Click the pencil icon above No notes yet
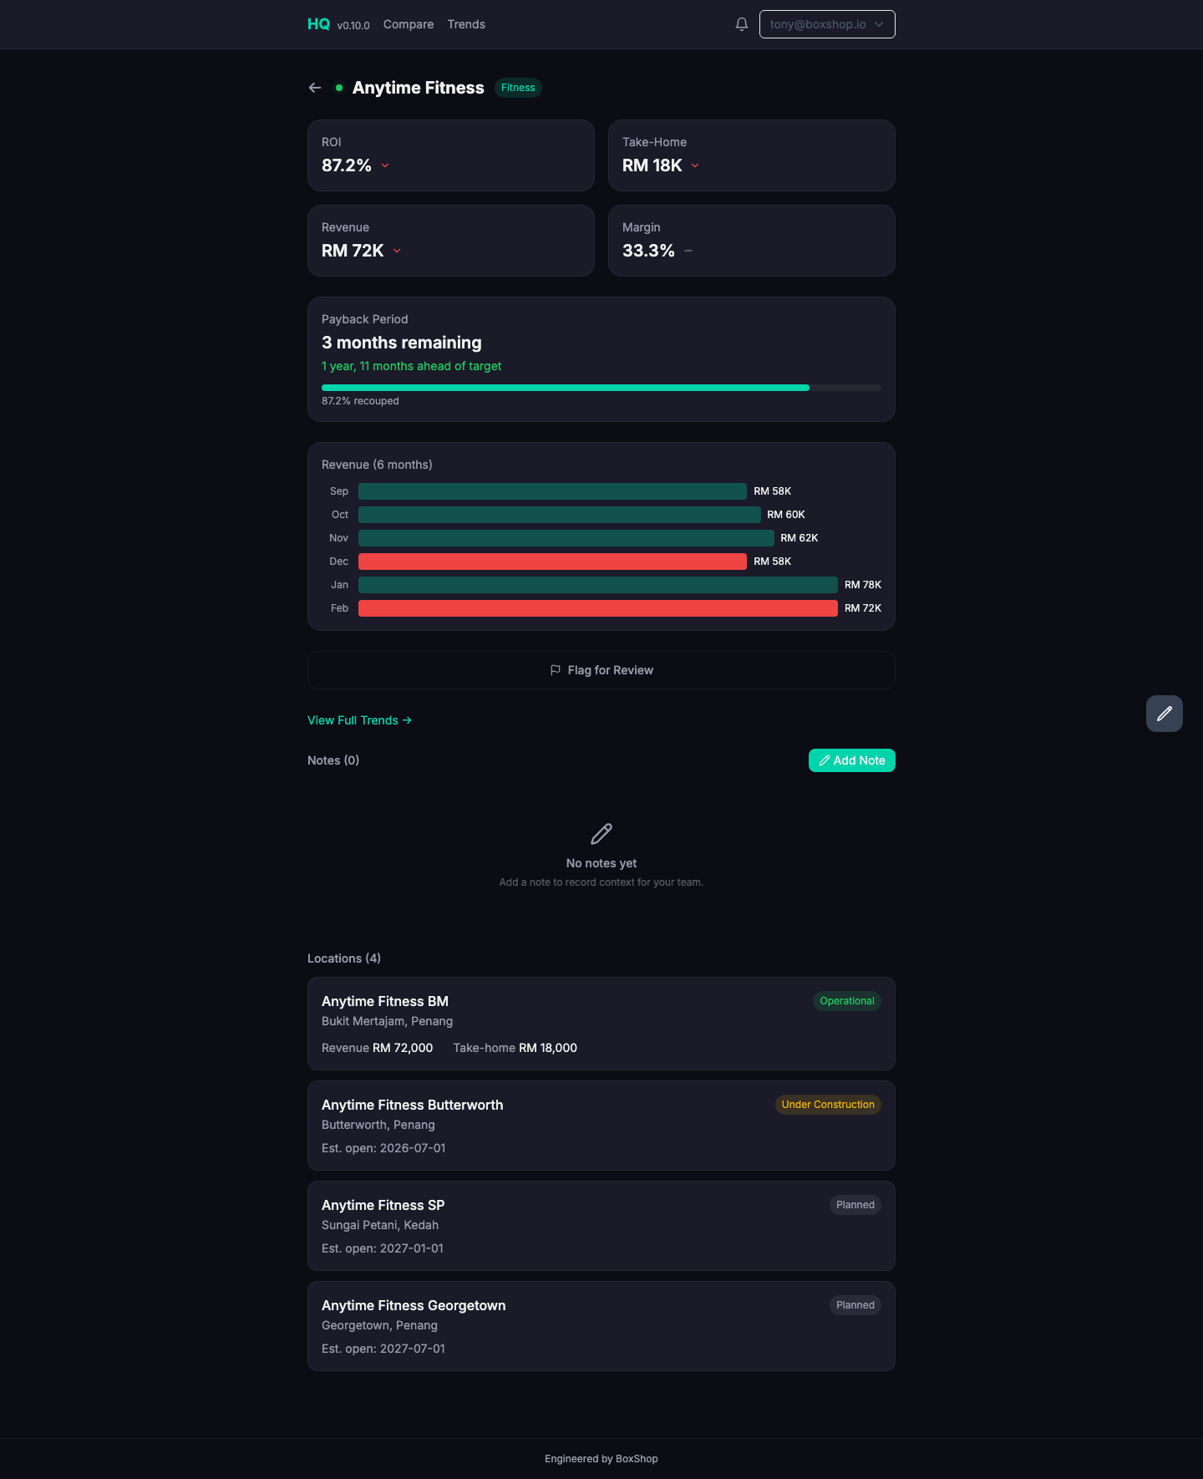Screen dimensions: 1203x1479 click(601, 834)
